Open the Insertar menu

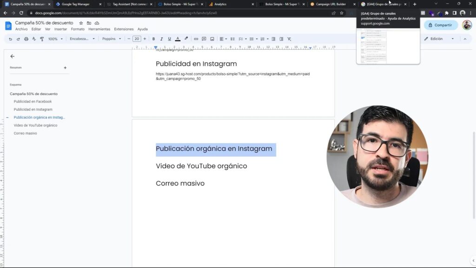[61, 29]
